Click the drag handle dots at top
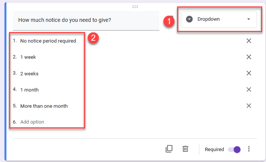This screenshot has width=266, height=162. pyautogui.click(x=135, y=6)
